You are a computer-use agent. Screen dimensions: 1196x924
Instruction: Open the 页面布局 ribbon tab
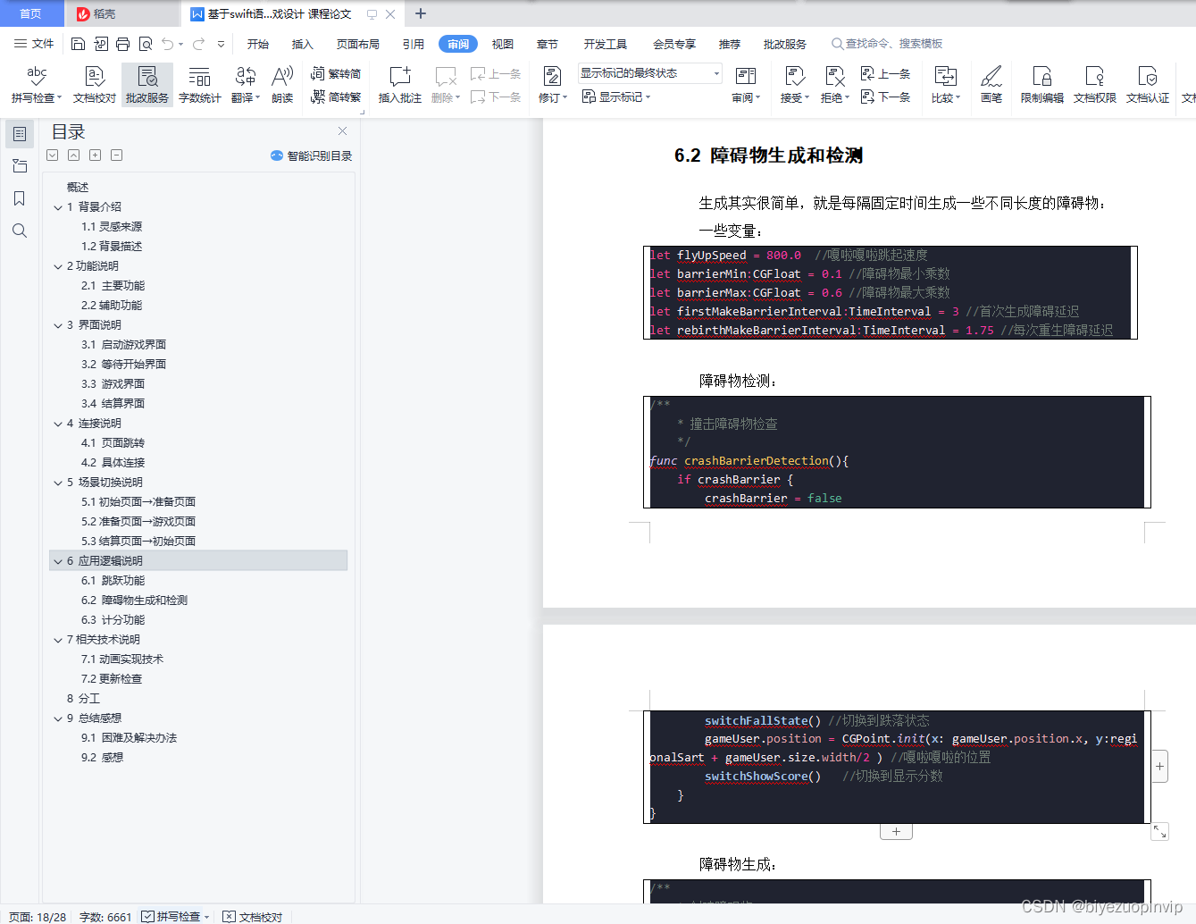click(358, 44)
